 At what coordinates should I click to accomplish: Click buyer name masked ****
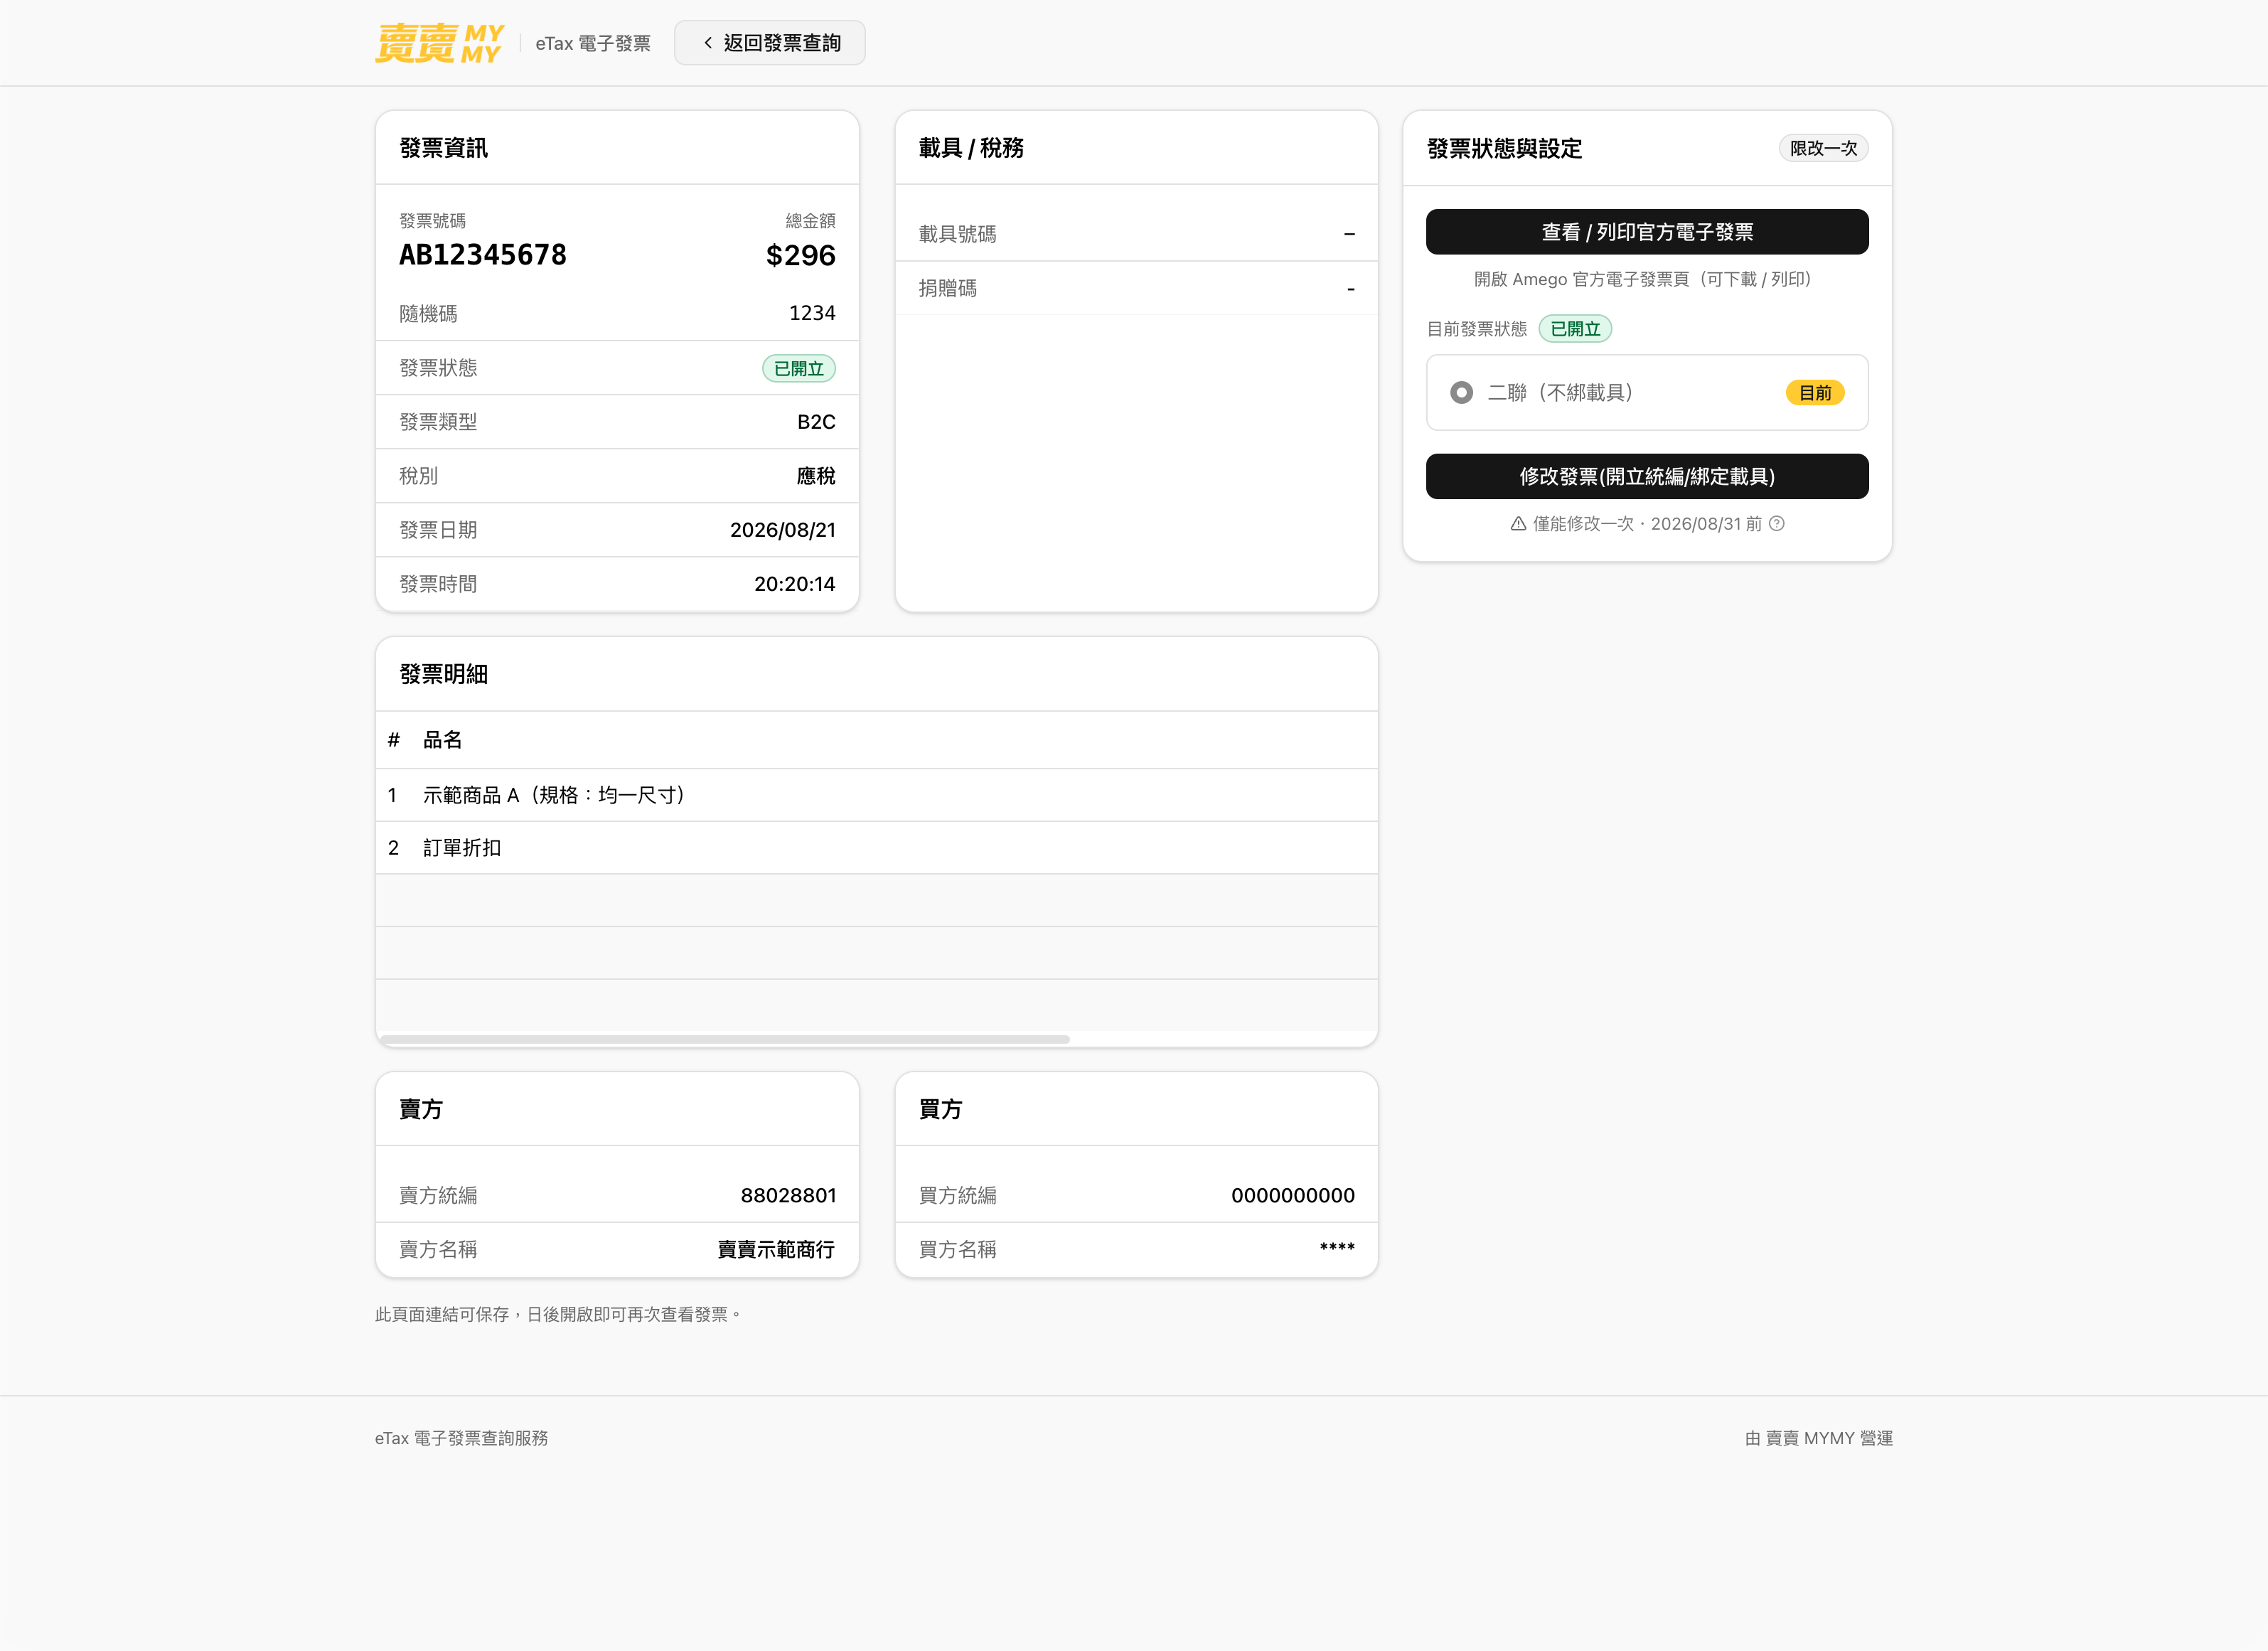point(1337,1247)
